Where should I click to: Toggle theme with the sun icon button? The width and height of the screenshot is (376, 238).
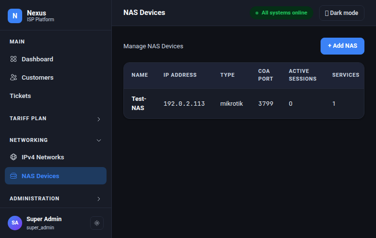pos(97,223)
